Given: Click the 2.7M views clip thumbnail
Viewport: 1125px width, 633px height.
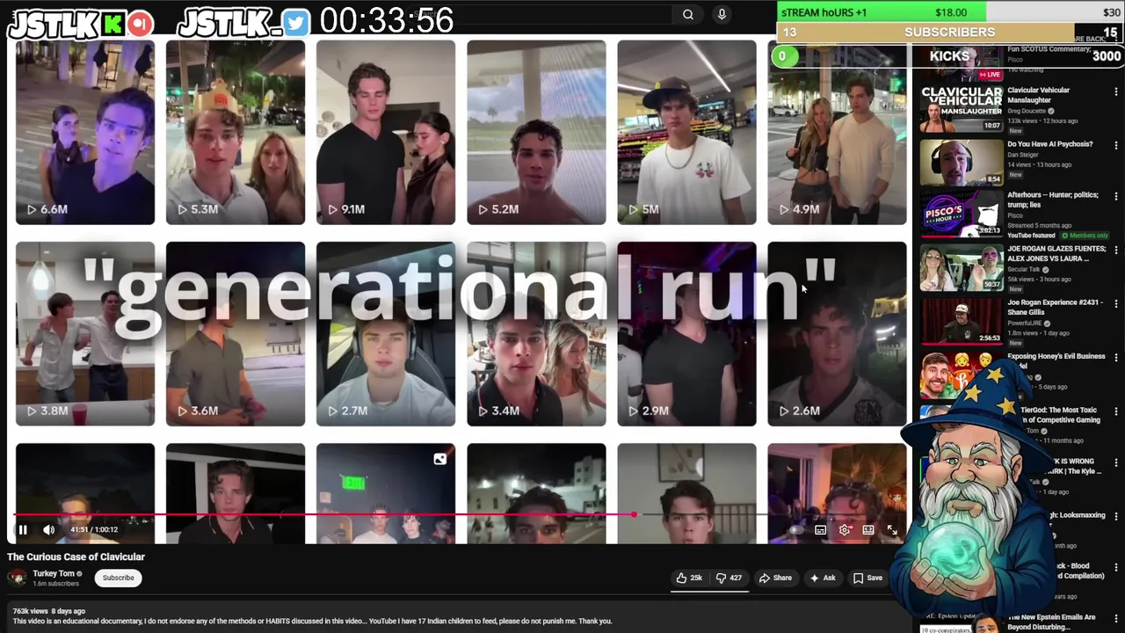Looking at the screenshot, I should (x=386, y=334).
